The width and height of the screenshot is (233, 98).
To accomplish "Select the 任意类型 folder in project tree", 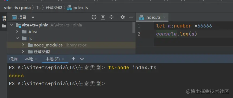I will pyautogui.click(x=39, y=52).
